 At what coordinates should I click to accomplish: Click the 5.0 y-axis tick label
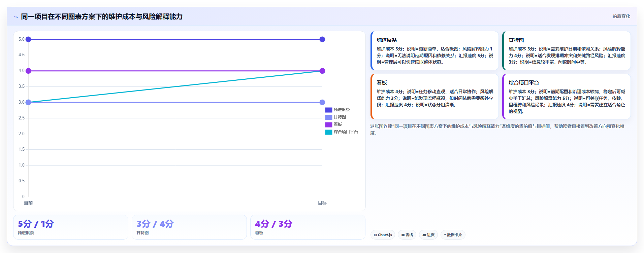point(21,39)
